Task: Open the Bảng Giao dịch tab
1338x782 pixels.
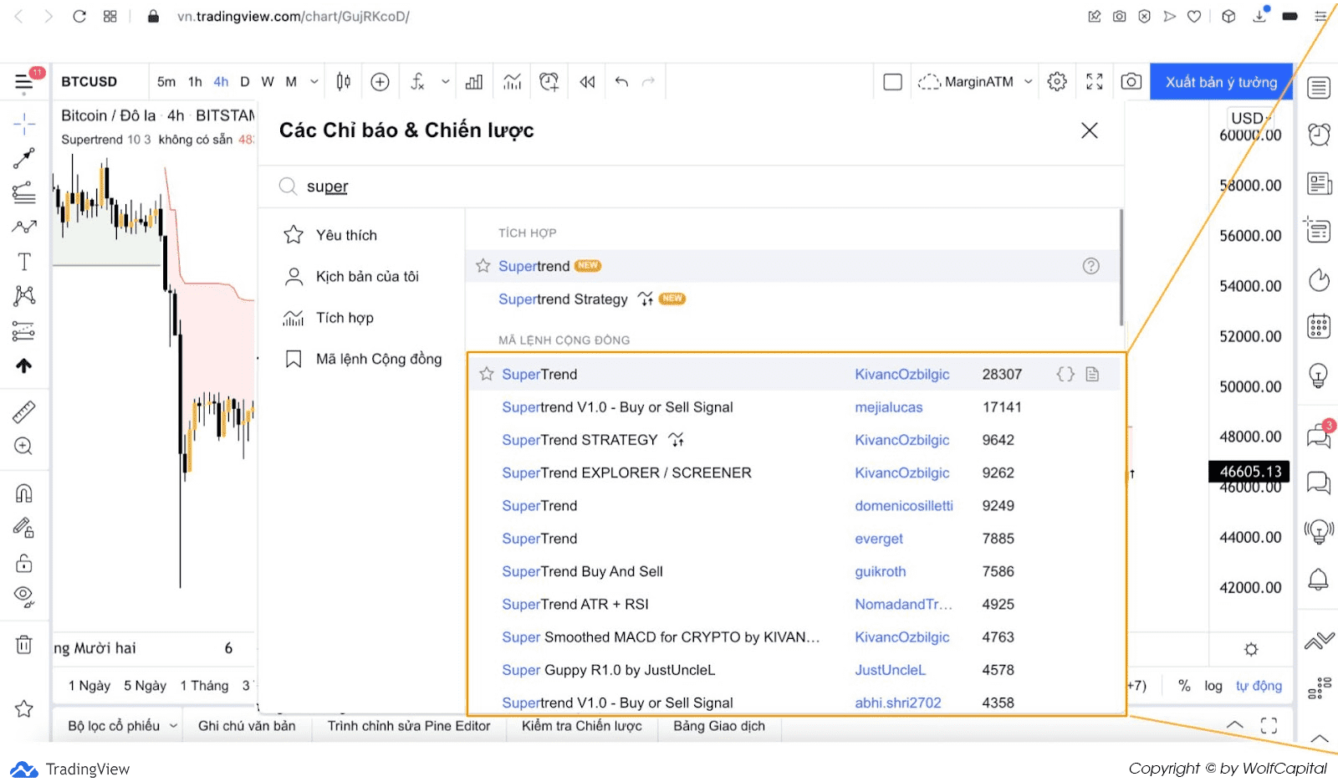Action: click(719, 726)
